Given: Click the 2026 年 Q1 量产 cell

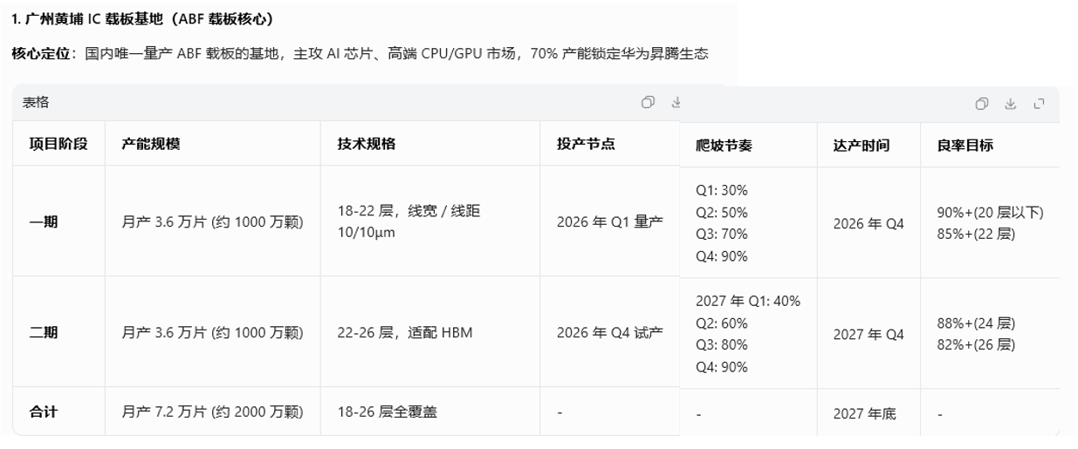Looking at the screenshot, I should pos(609,221).
